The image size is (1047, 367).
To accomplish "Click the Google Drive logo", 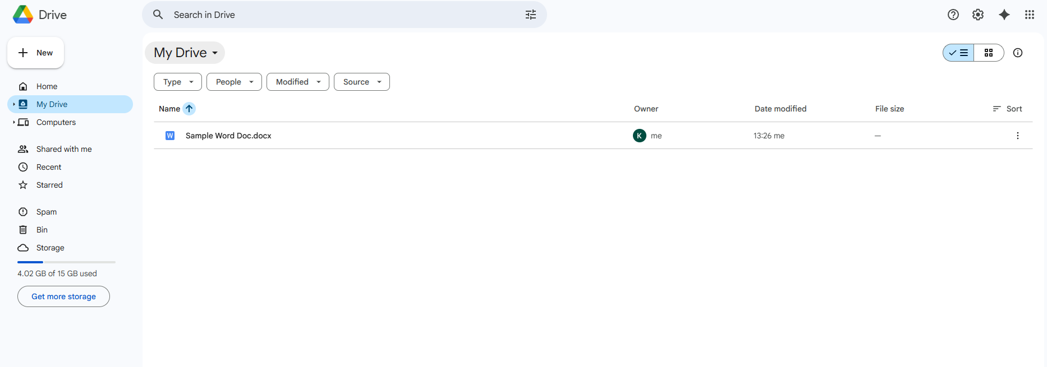I will [x=23, y=15].
